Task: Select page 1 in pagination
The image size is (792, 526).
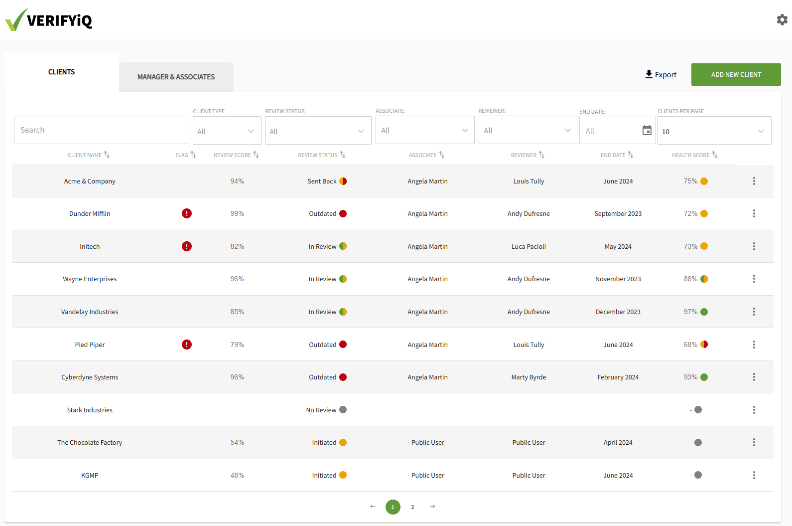Action: pyautogui.click(x=393, y=507)
